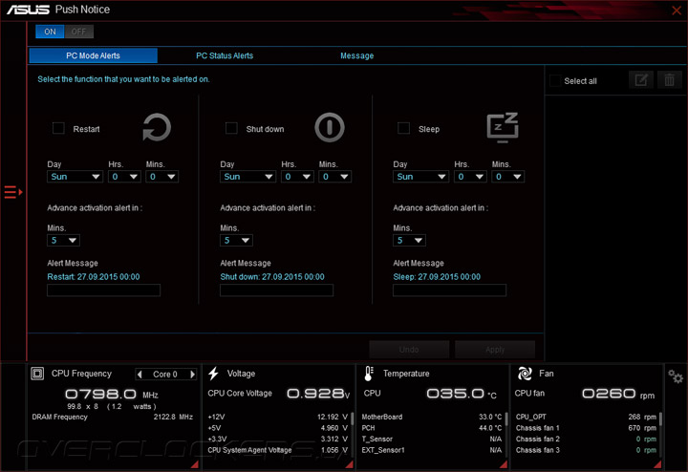
Task: Open the Restart Hrs. dropdown
Action: click(x=124, y=177)
